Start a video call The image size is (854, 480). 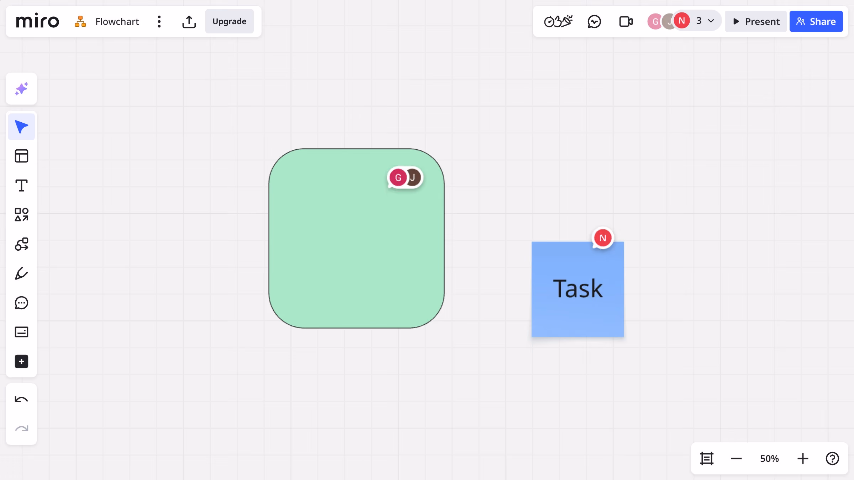pos(626,21)
